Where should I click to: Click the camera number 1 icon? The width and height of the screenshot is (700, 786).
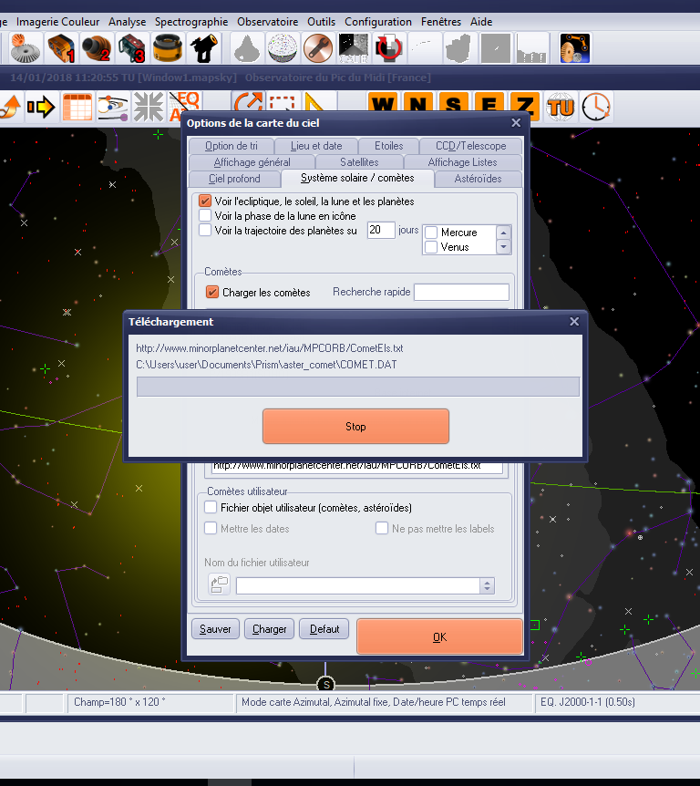point(59,47)
